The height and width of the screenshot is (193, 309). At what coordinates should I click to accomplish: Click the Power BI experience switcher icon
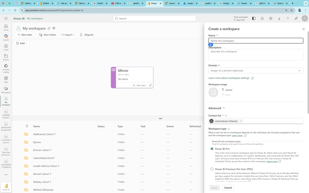pos(6,187)
